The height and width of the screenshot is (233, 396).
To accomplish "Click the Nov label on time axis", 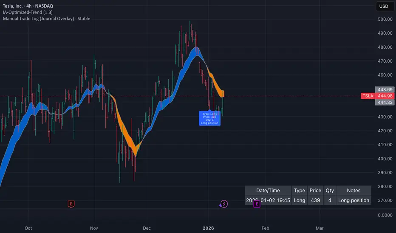I will point(94,228).
